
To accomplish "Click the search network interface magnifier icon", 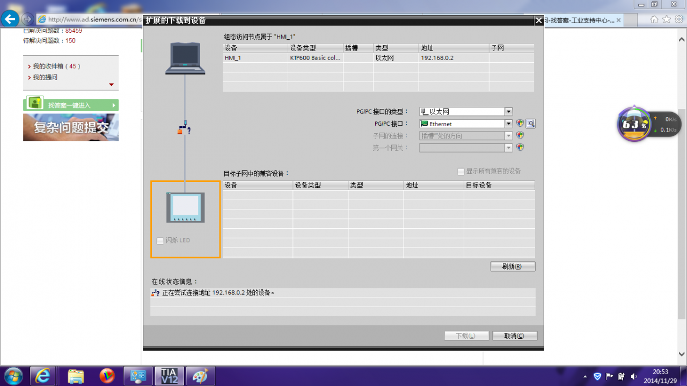I will (530, 123).
